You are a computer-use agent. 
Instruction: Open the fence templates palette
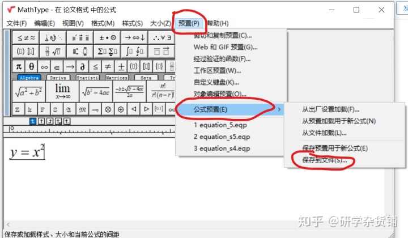(x=25, y=51)
